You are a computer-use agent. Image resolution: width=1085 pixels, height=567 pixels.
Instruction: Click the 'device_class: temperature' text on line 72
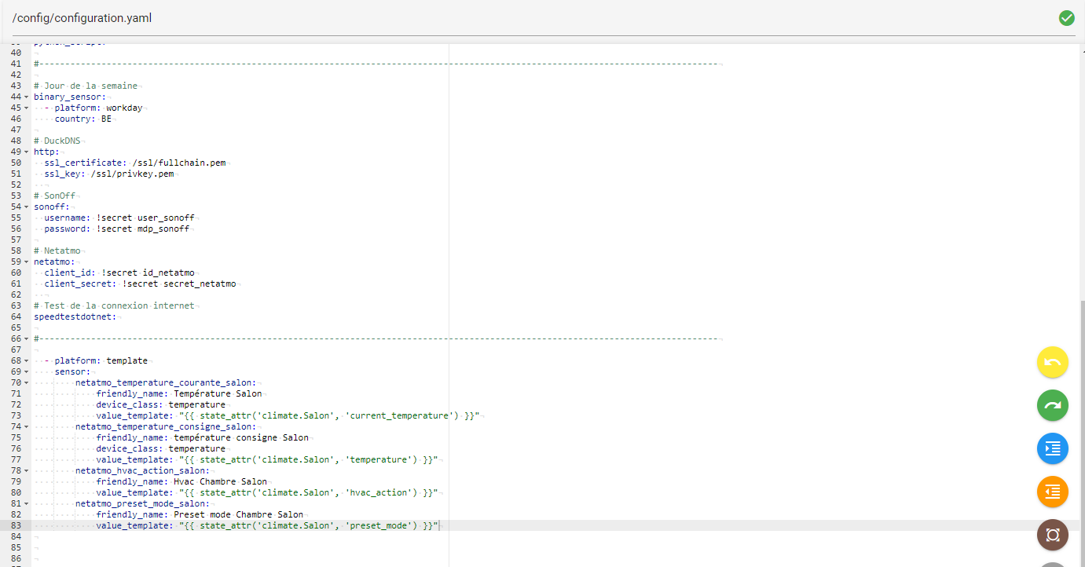click(x=161, y=404)
